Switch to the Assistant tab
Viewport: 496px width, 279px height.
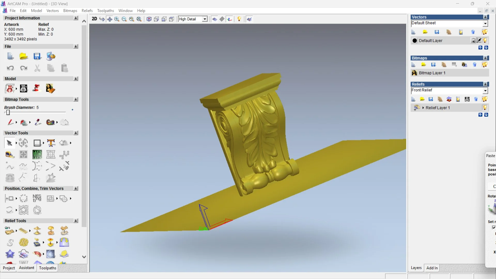pos(26,268)
